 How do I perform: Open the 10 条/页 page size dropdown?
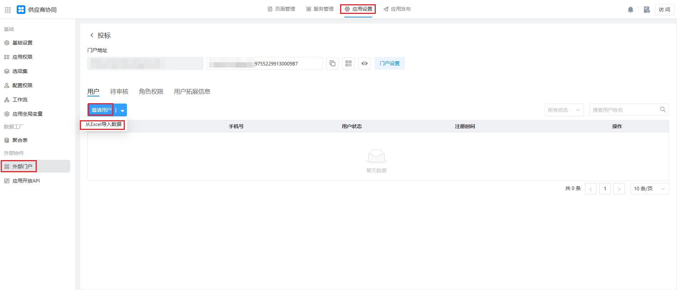click(649, 189)
